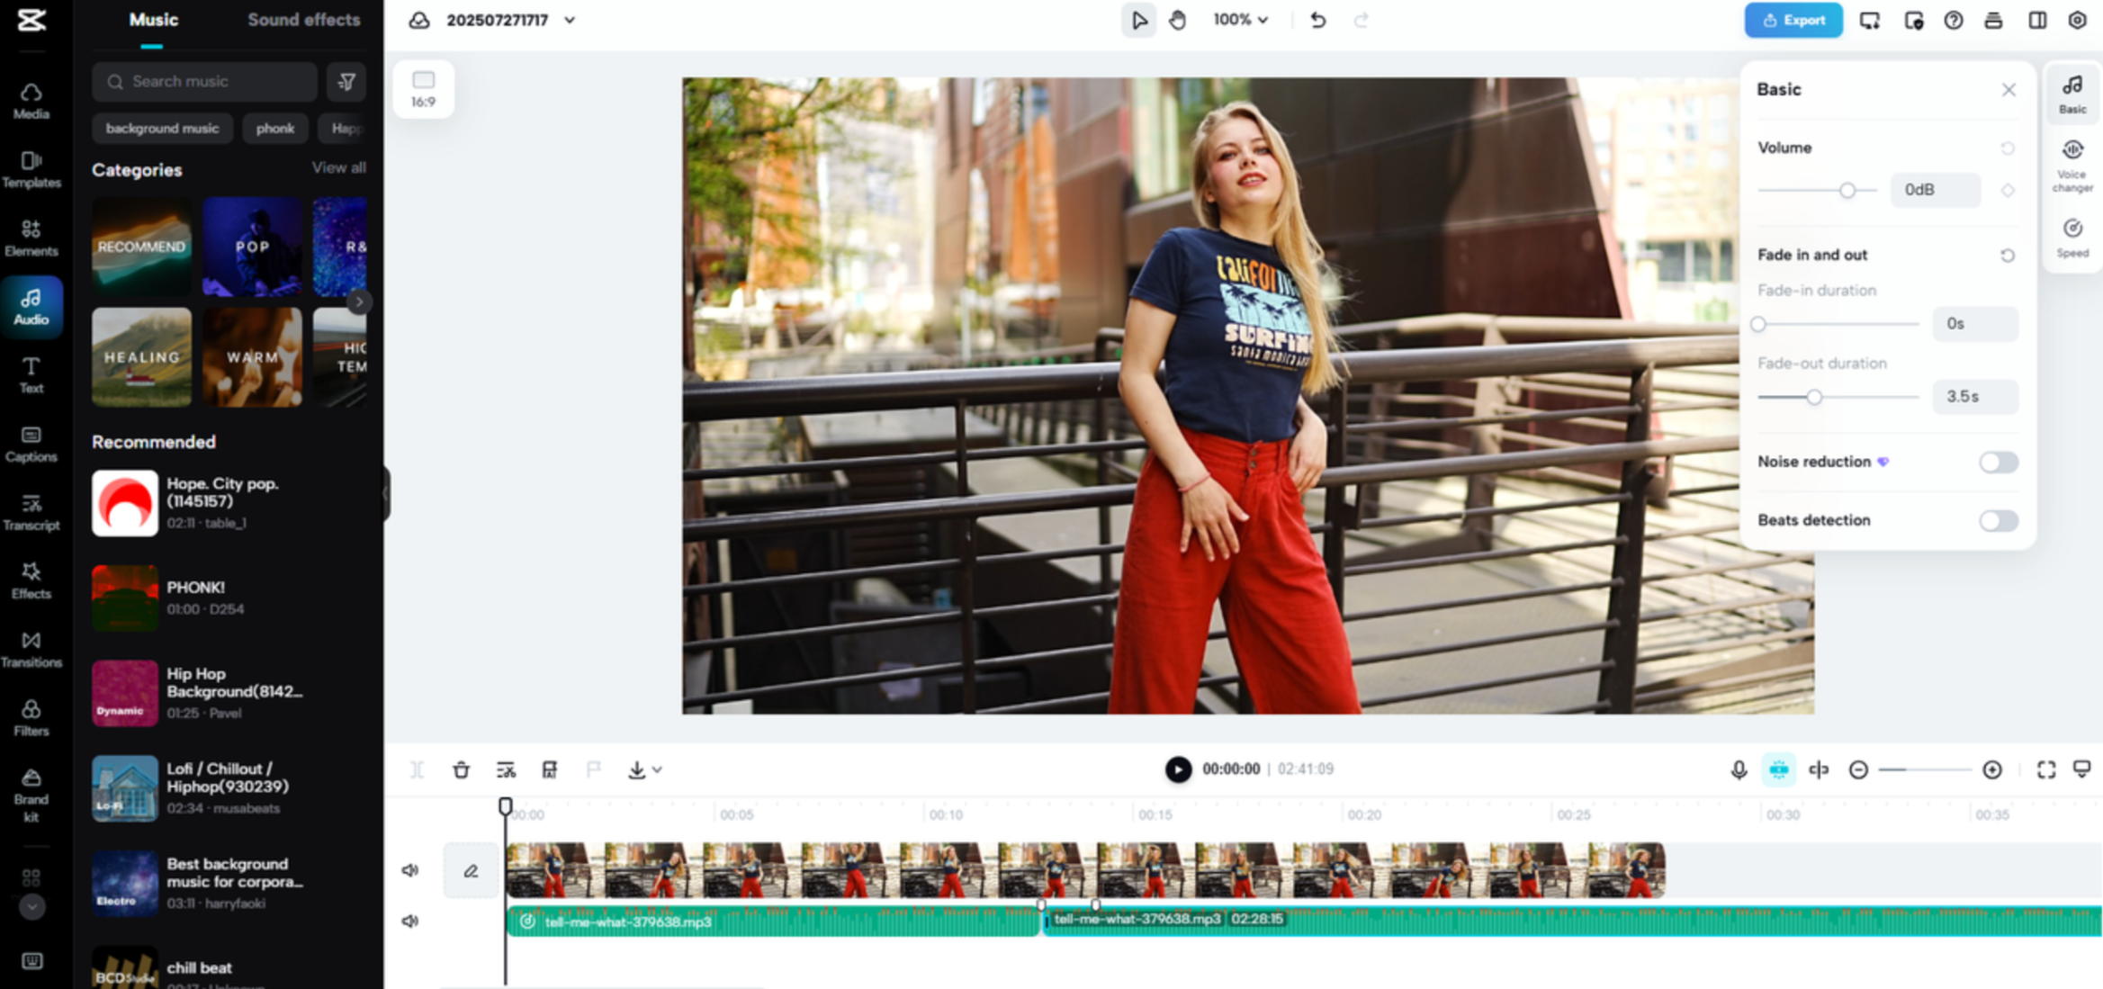2103x989 pixels.
Task: Click the Fade-out duration slider handle
Action: (x=1814, y=397)
